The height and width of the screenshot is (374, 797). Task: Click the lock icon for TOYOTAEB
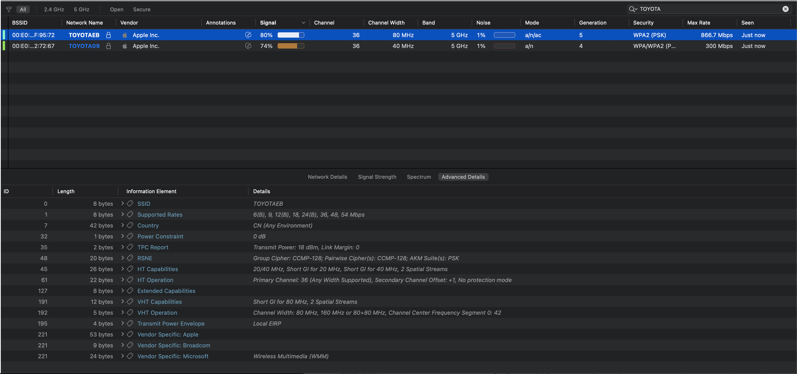click(x=108, y=35)
